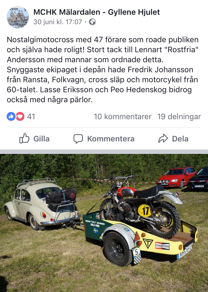Viewport: 208px width, 292px height.
Task: Tap the red heart reaction icon
Action: (20, 116)
